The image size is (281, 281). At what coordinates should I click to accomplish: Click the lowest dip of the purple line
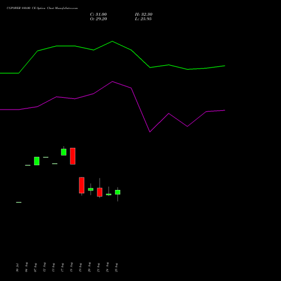pyautogui.click(x=150, y=132)
